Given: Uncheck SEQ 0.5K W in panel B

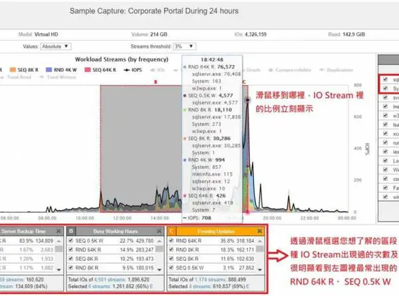Looking at the screenshot, I should [x=71, y=241].
